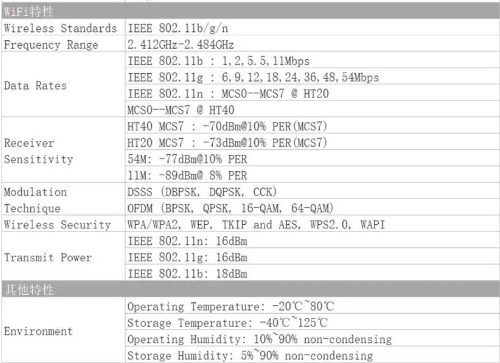Screen dimensions: 500x363
Task: Select the Data Rates label cell
Action: click(x=35, y=86)
